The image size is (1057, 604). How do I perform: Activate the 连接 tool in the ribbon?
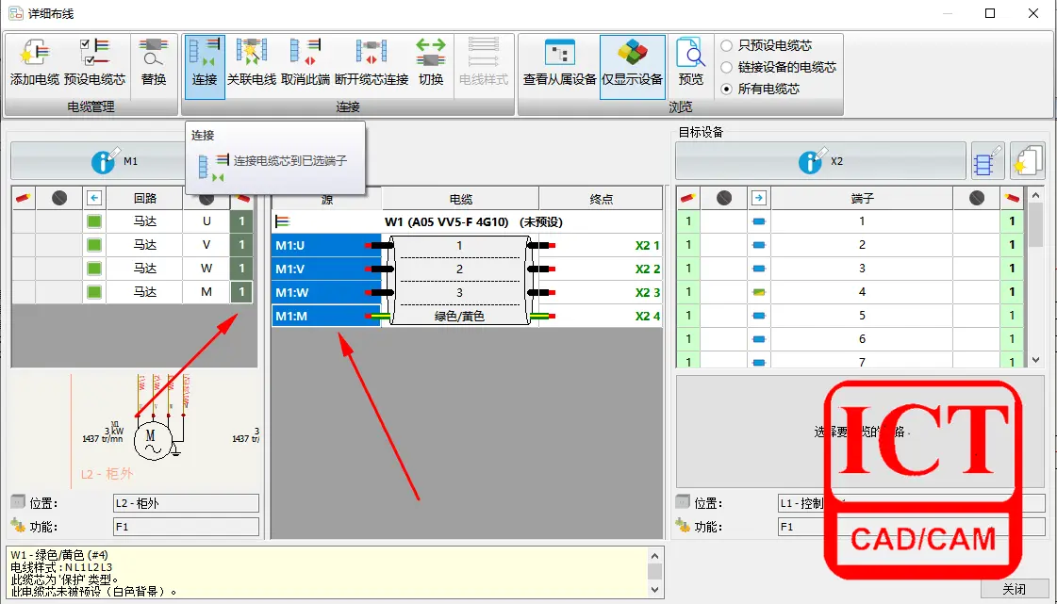coord(205,66)
